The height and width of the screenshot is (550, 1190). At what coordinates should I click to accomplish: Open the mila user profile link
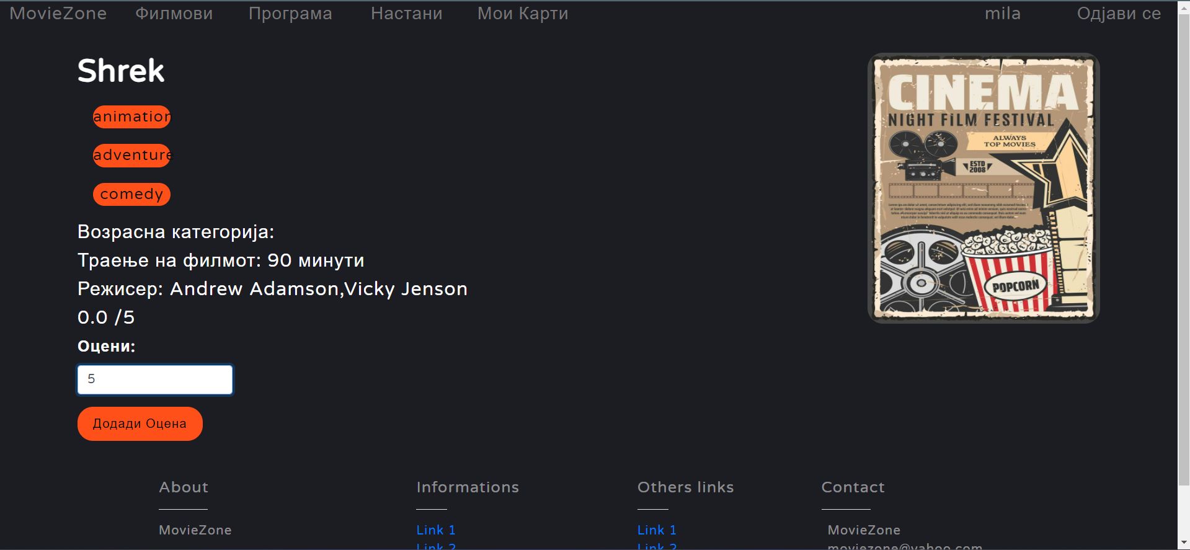click(x=1002, y=14)
